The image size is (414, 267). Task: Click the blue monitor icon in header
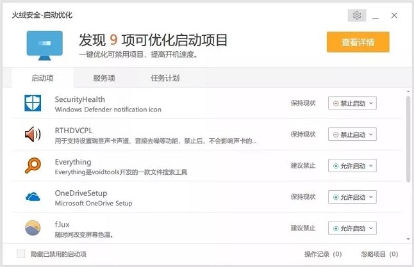[44, 43]
